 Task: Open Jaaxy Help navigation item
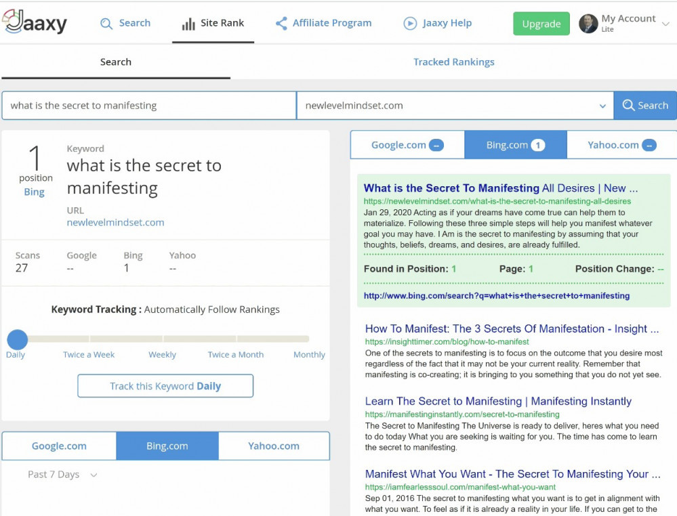(x=437, y=23)
